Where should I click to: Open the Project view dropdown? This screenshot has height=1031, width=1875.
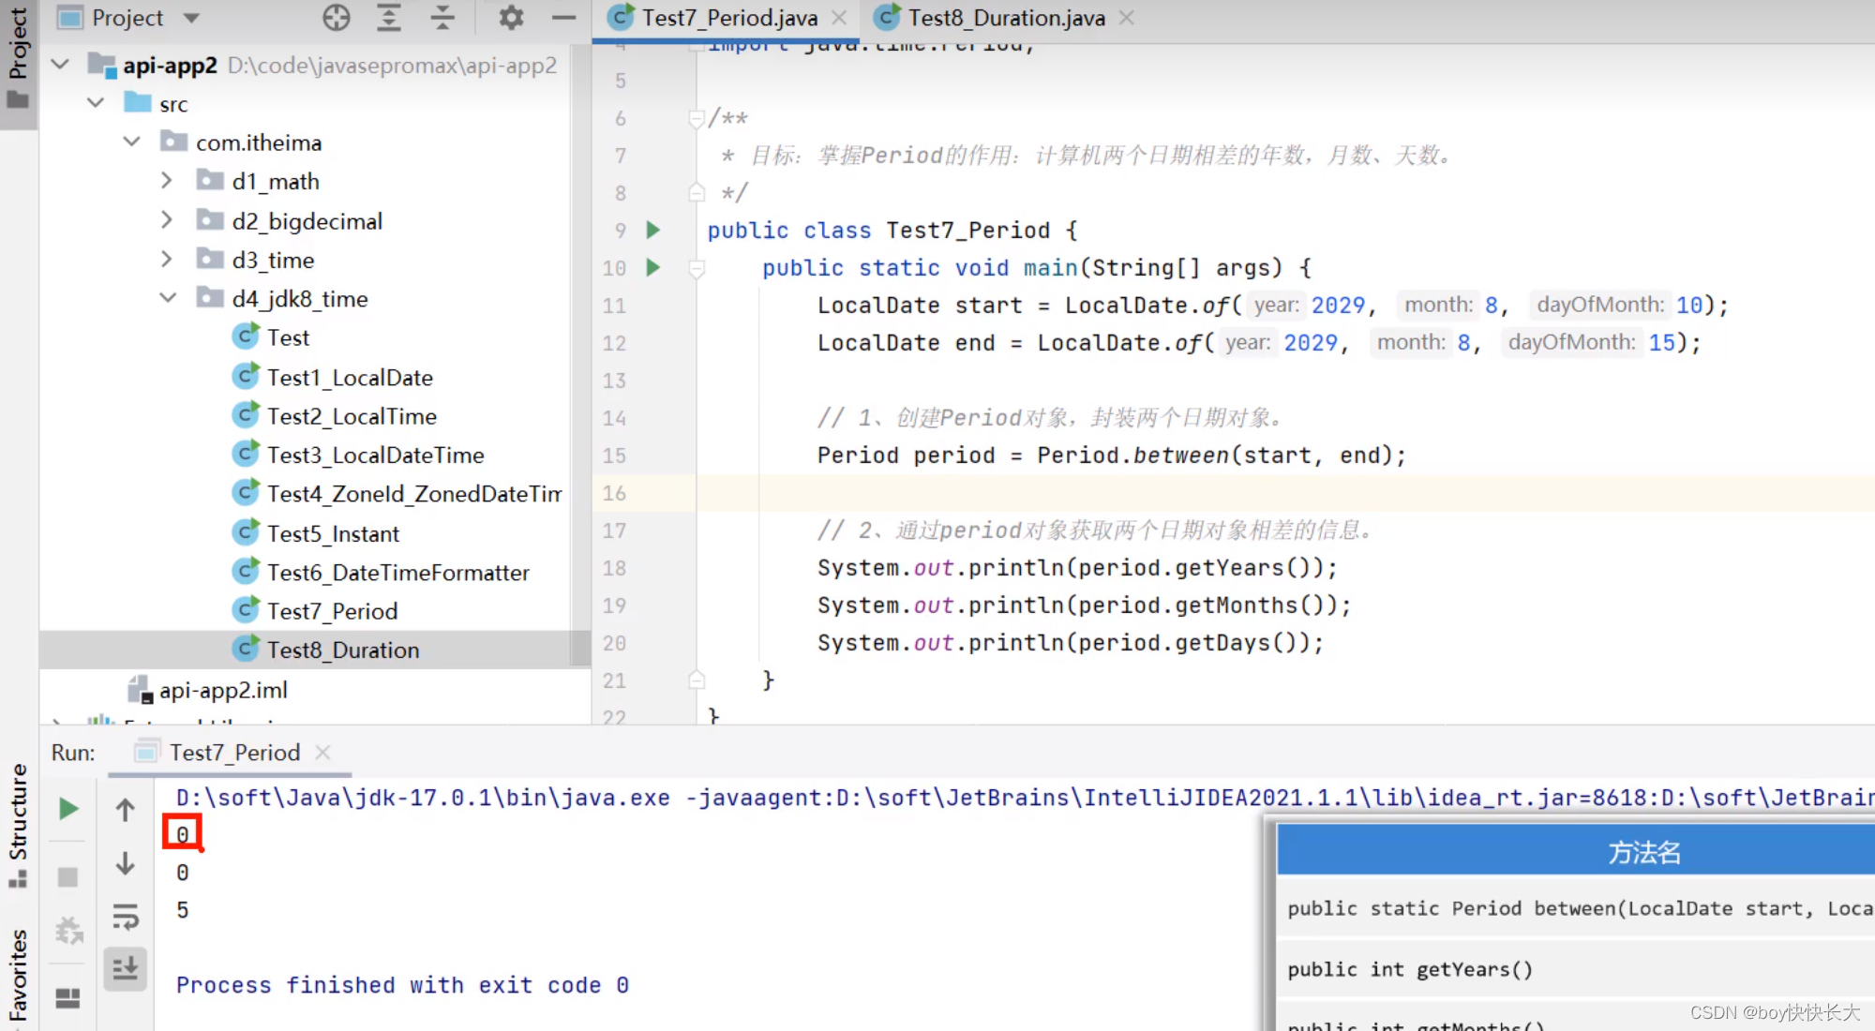click(x=192, y=17)
